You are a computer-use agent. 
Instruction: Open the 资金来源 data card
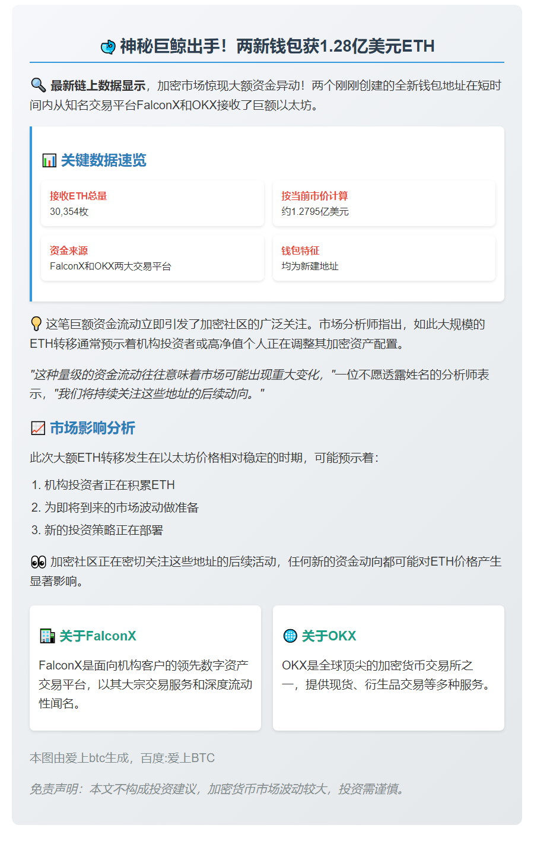(x=152, y=258)
